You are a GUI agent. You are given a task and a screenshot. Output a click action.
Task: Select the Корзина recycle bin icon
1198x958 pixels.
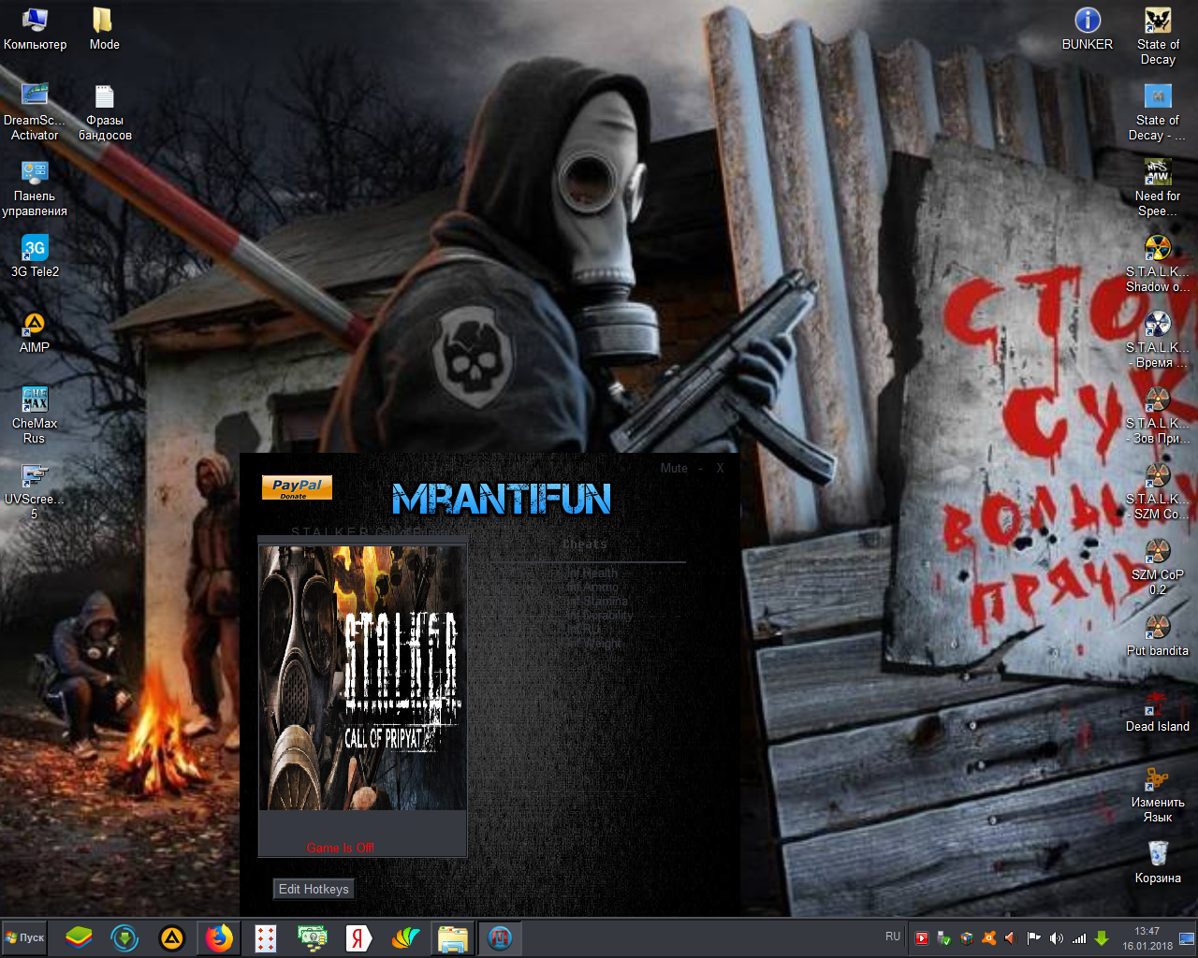1158,862
